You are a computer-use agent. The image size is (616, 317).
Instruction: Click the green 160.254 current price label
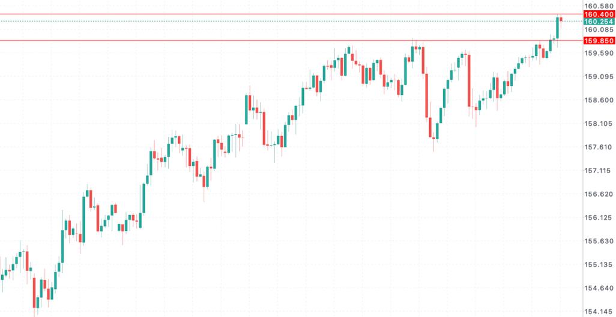coord(599,22)
